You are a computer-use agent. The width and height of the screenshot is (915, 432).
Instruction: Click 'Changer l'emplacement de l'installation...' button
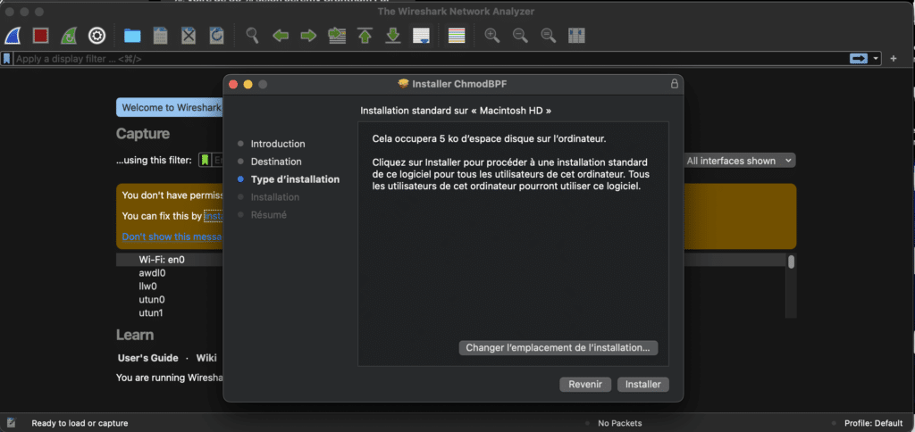(558, 348)
